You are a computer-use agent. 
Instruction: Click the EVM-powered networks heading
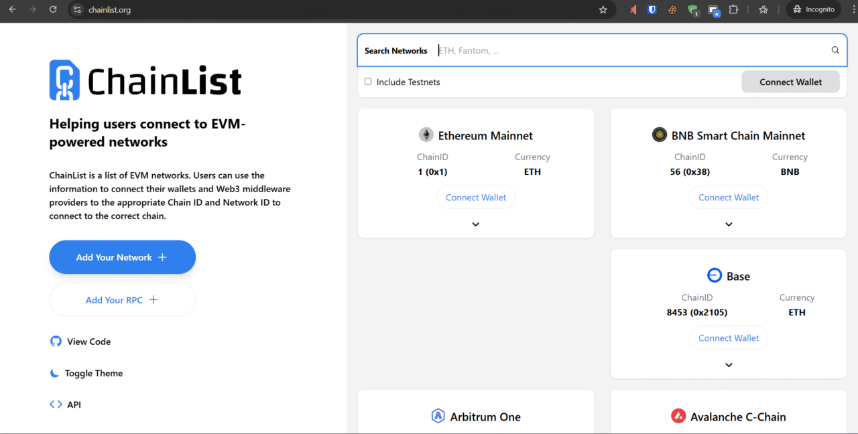click(x=147, y=133)
